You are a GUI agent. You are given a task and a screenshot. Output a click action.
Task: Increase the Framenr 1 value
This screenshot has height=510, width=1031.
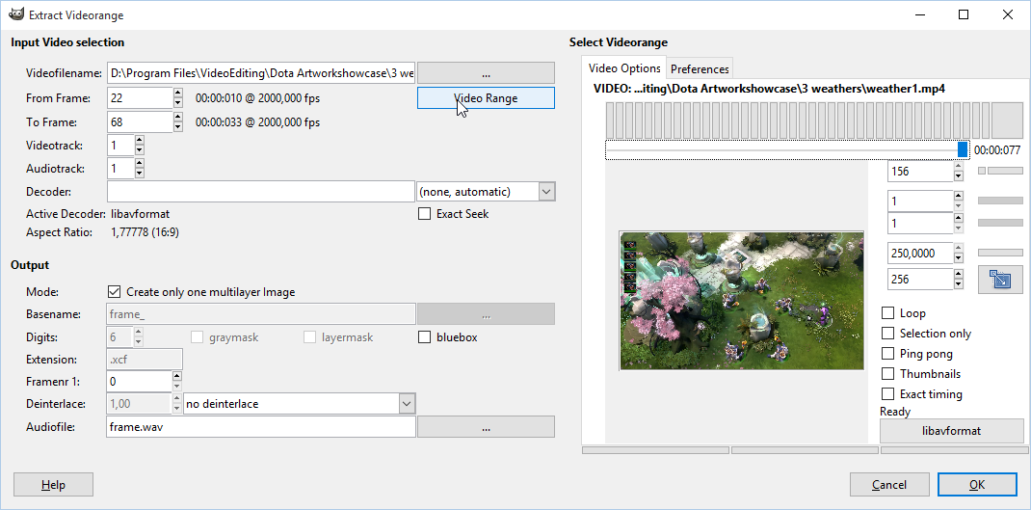[x=177, y=376]
